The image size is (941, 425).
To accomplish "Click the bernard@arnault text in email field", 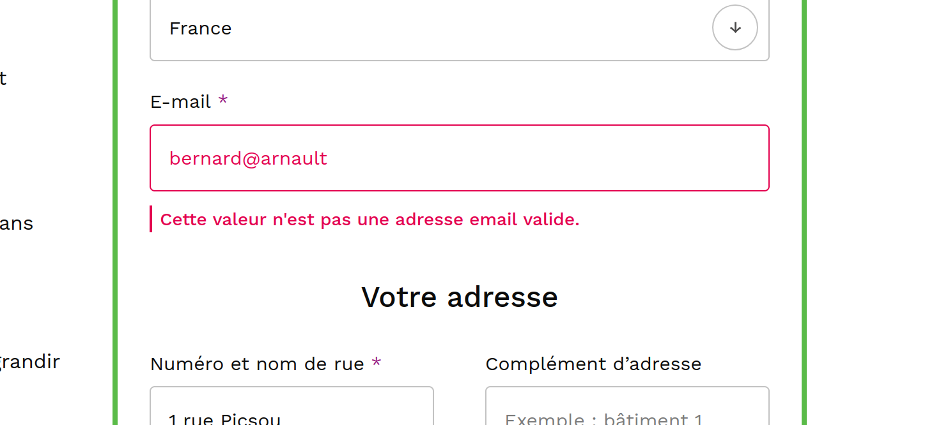I will click(248, 158).
